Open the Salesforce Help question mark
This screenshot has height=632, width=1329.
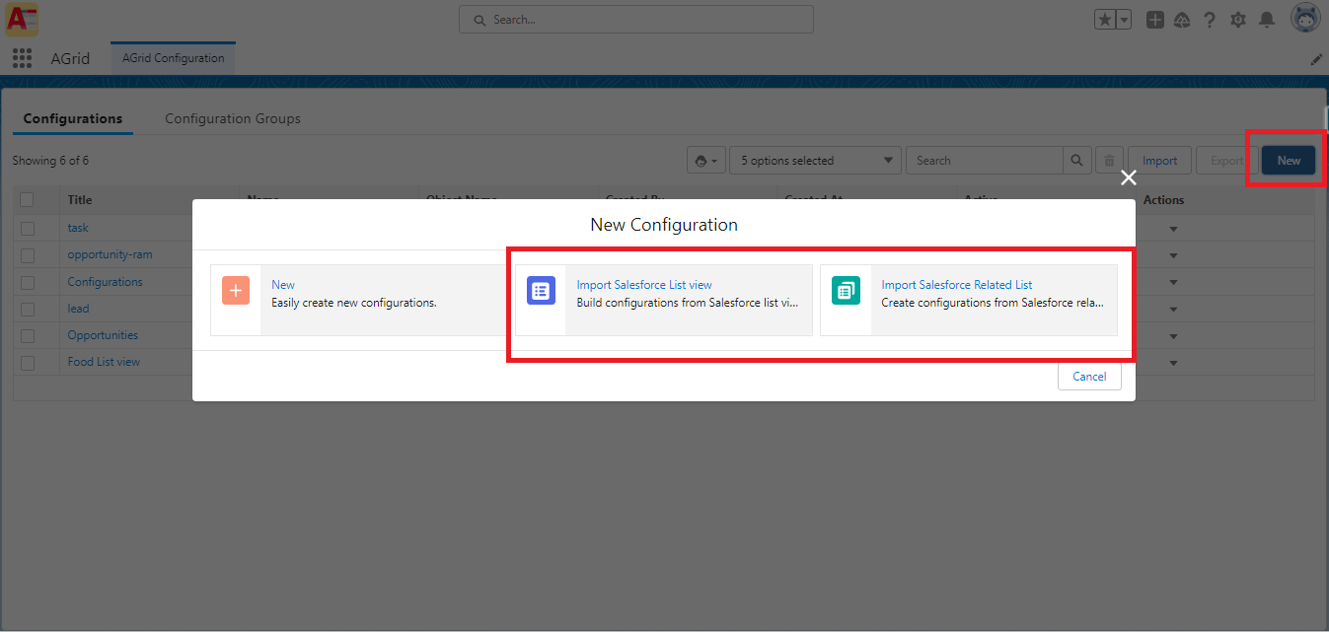1210,20
